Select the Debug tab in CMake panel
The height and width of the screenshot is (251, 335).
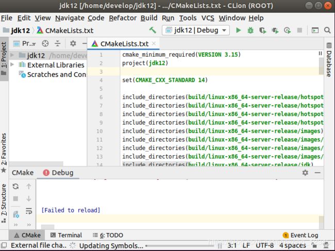click(x=58, y=173)
